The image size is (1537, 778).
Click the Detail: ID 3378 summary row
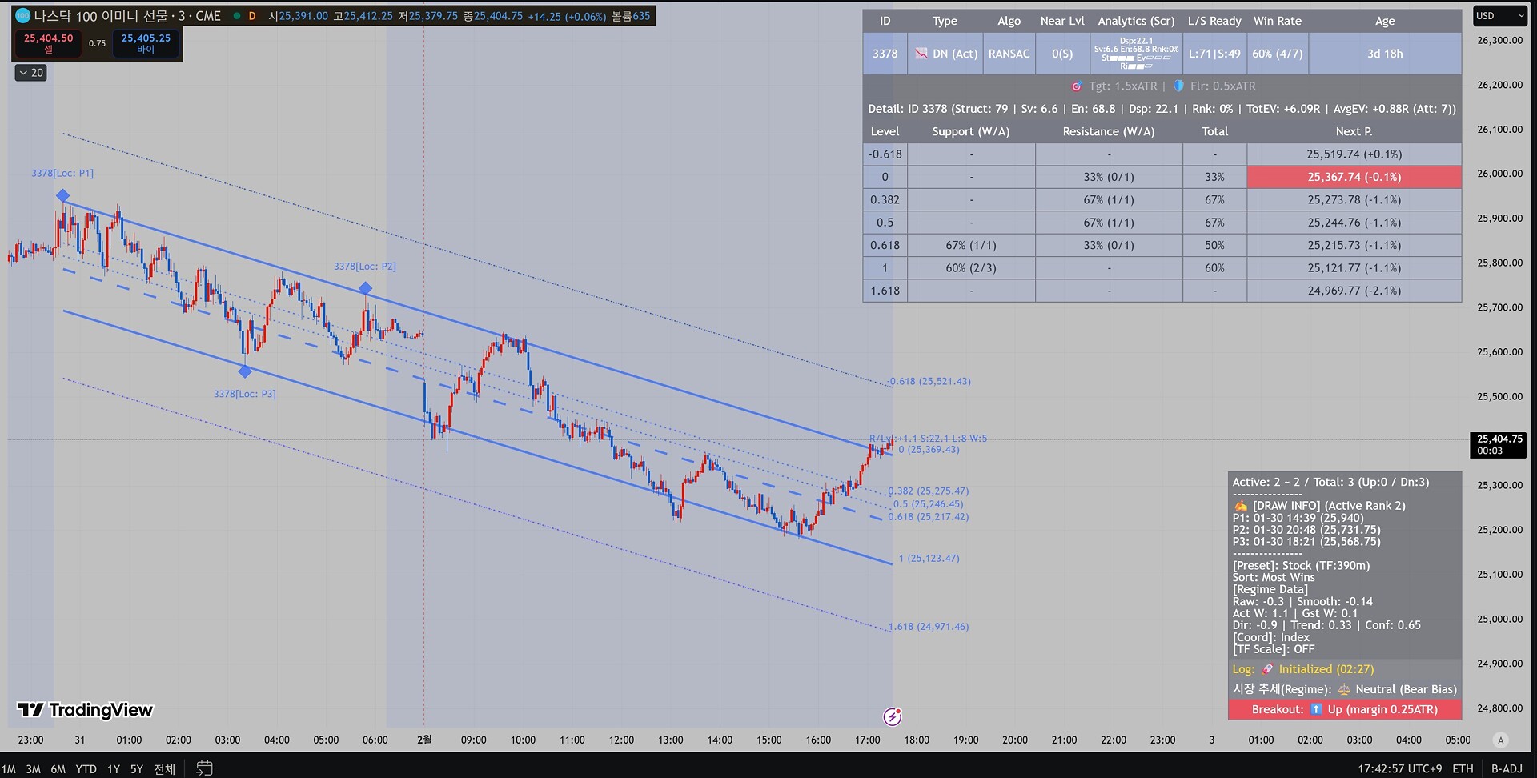(x=1162, y=109)
